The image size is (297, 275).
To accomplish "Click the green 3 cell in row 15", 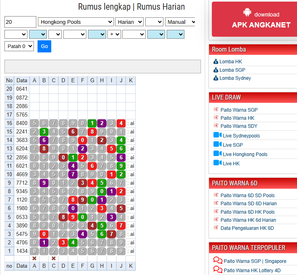I will (x=44, y=131).
